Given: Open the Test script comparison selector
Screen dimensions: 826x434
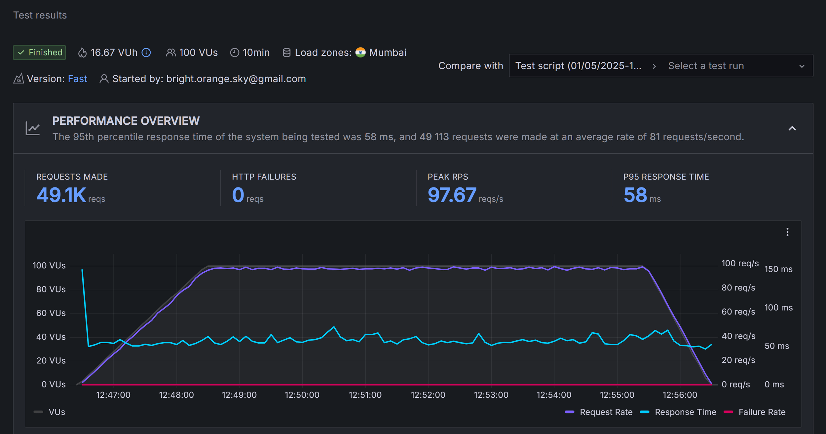Looking at the screenshot, I should click(x=579, y=66).
